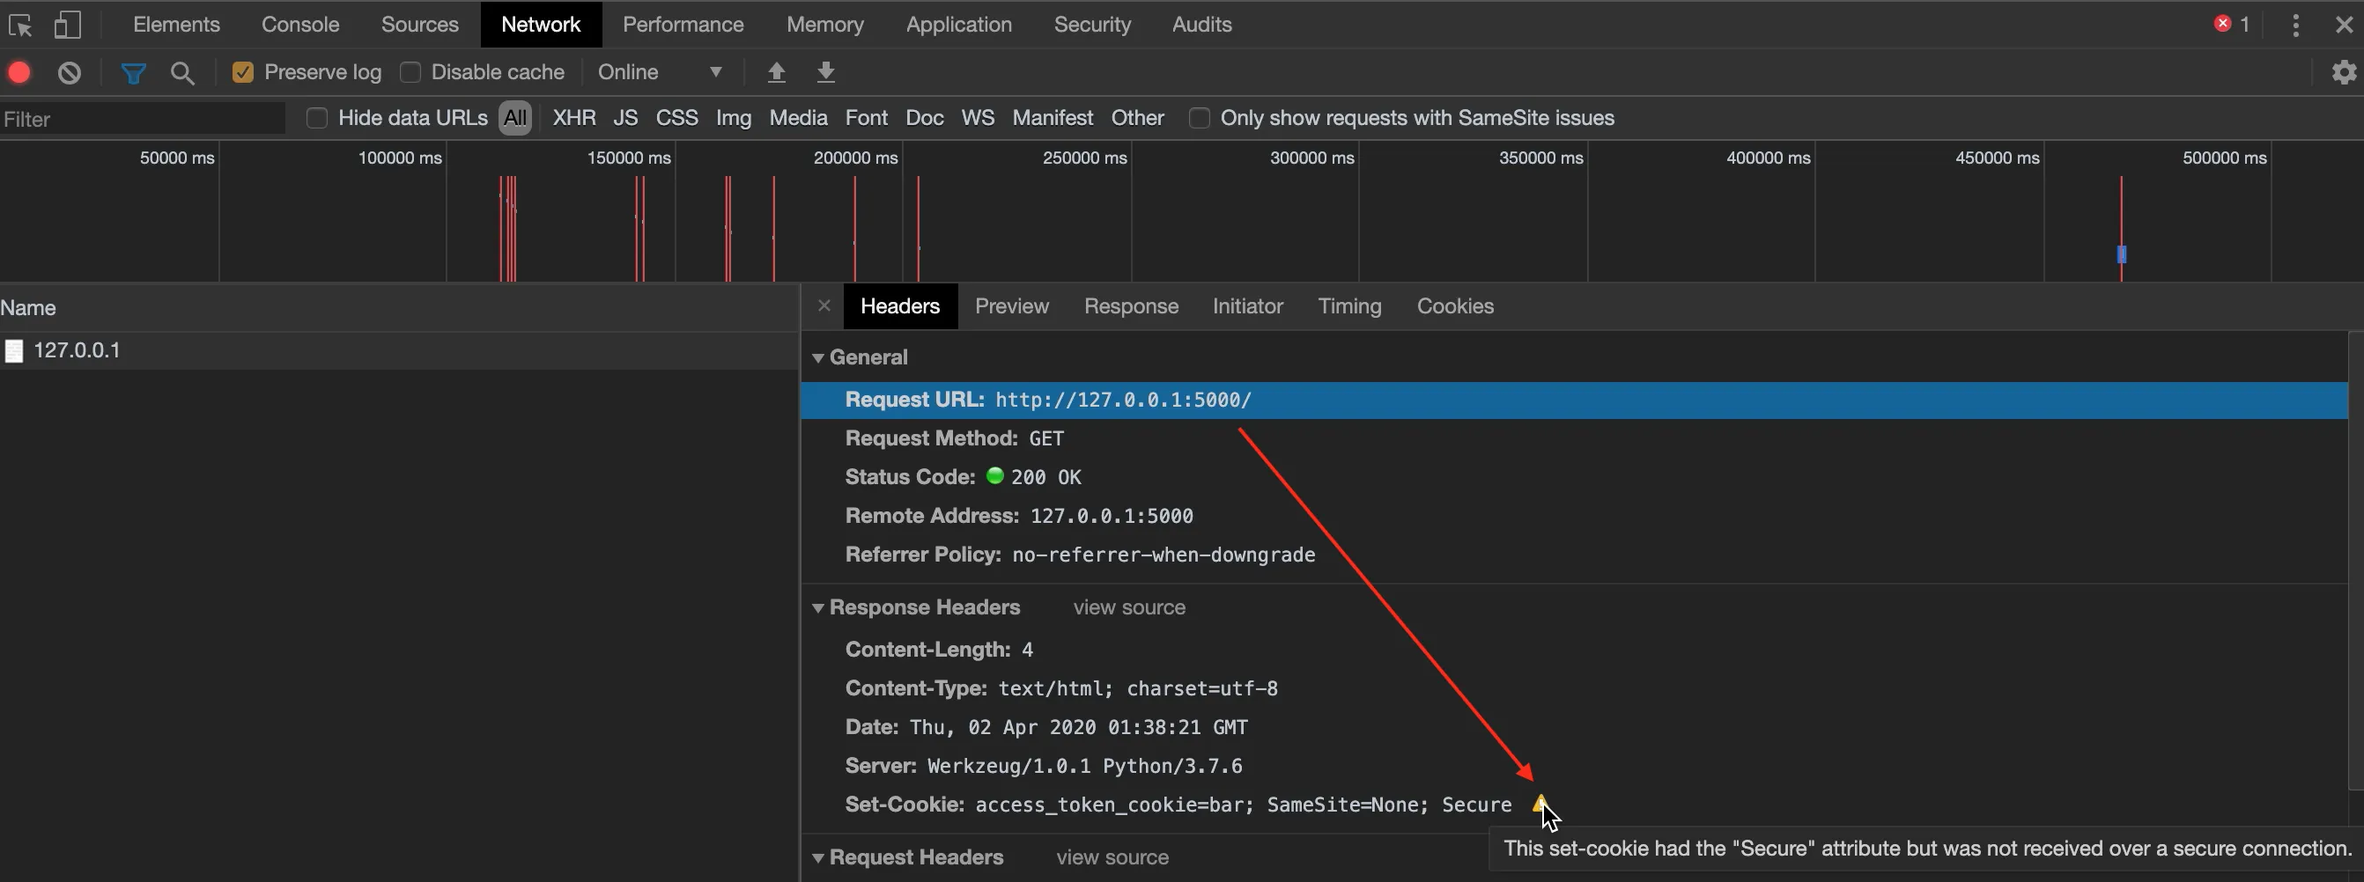Switch to the Console tab
The image size is (2364, 882).
pos(300,25)
